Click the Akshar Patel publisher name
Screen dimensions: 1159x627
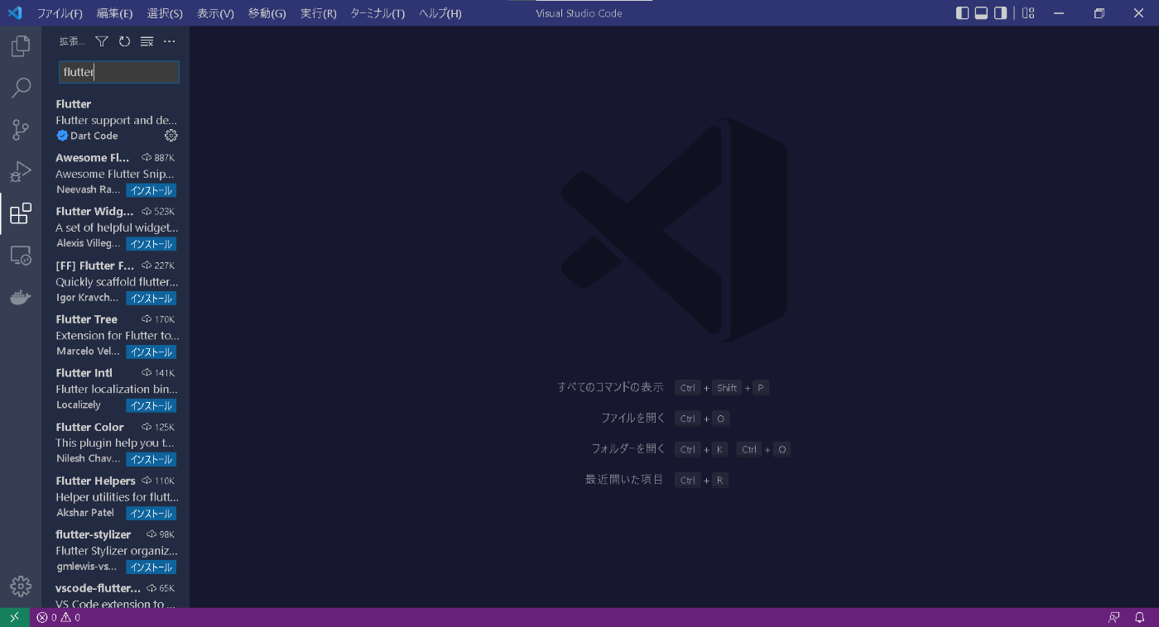pos(85,513)
